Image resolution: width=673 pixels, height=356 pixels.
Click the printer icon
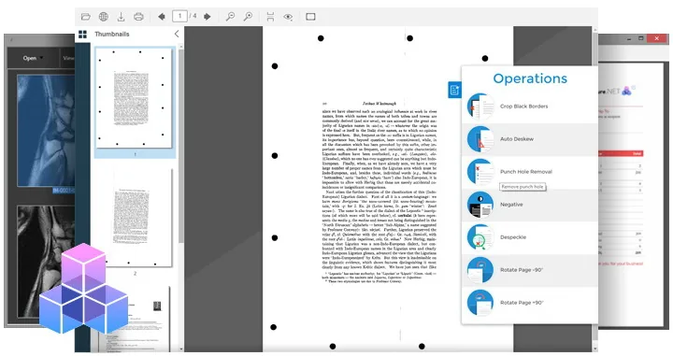point(138,17)
